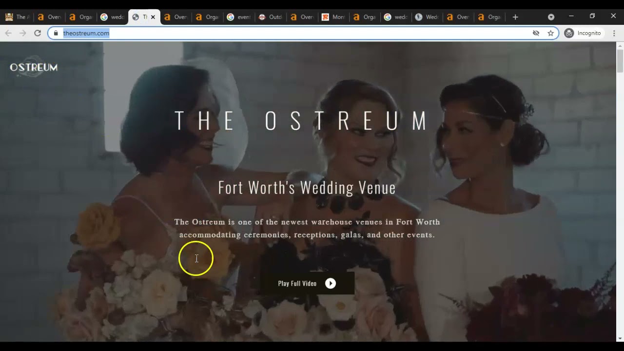Switch to the 'Outd' tab
The image size is (624, 351).
[x=271, y=17]
